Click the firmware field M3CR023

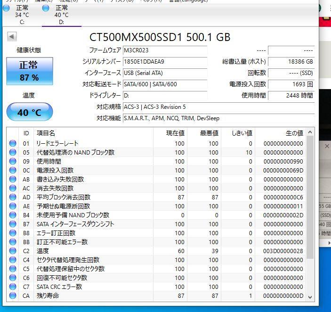pyautogui.click(x=165, y=50)
